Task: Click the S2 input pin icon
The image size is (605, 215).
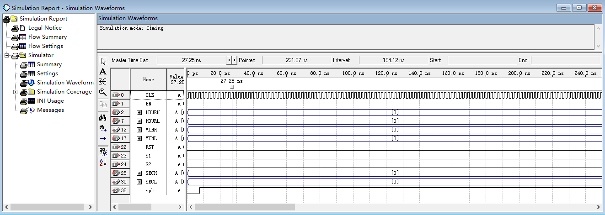Action: (116, 164)
